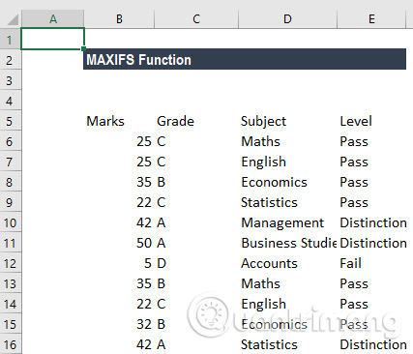This screenshot has height=354, width=413.
Task: Select marks value 50 in row 11
Action: tap(119, 243)
